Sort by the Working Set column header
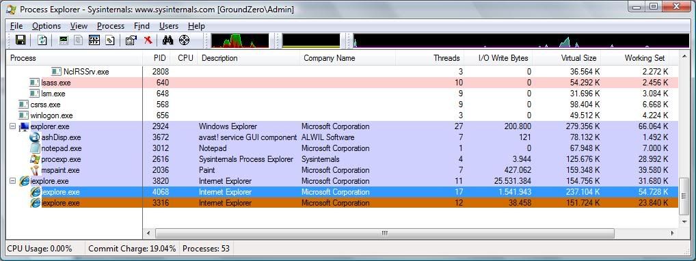The width and height of the screenshot is (696, 261). [634, 58]
